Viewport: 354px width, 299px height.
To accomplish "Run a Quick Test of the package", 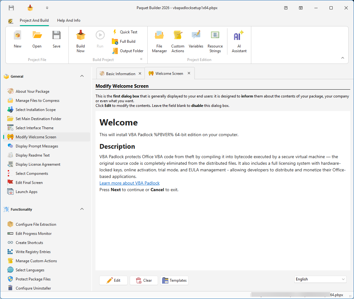I will 128,32.
